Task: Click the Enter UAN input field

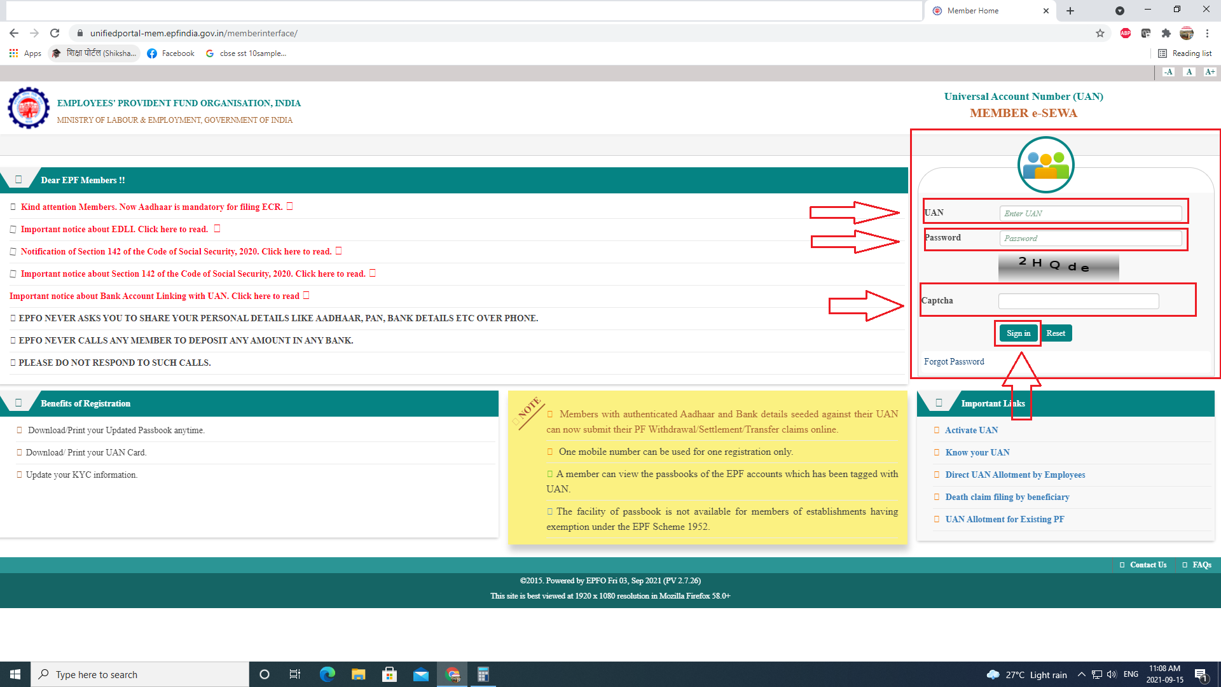Action: pos(1090,213)
